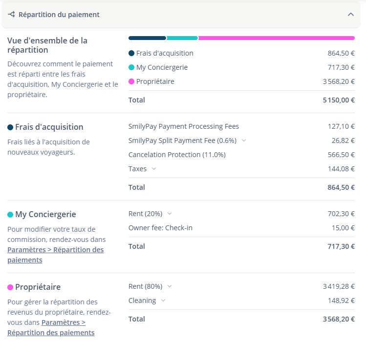Expand the Cleaning row chevron
Screen dimensions: 366x341
[x=163, y=301]
